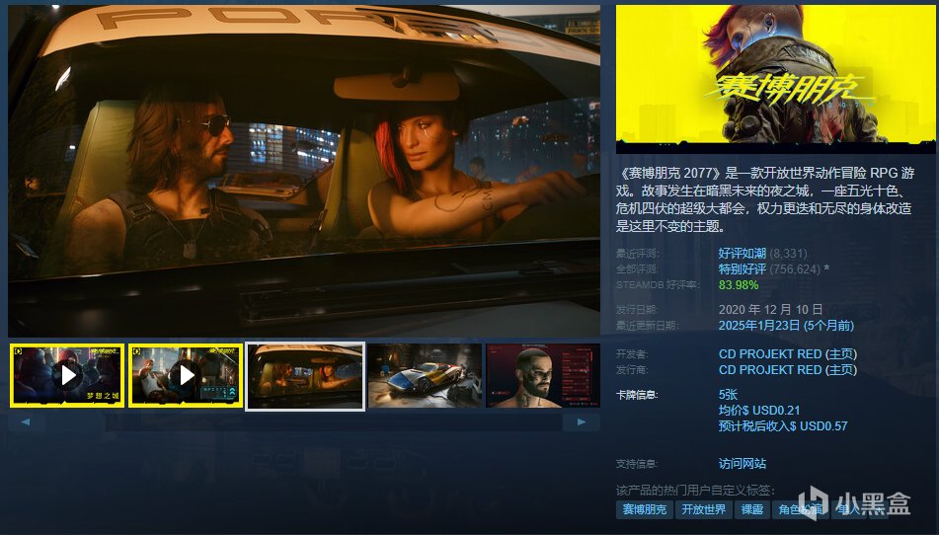This screenshot has width=939, height=535.
Task: Click the 均价$ USD0.21 card price link
Action: pyautogui.click(x=759, y=411)
